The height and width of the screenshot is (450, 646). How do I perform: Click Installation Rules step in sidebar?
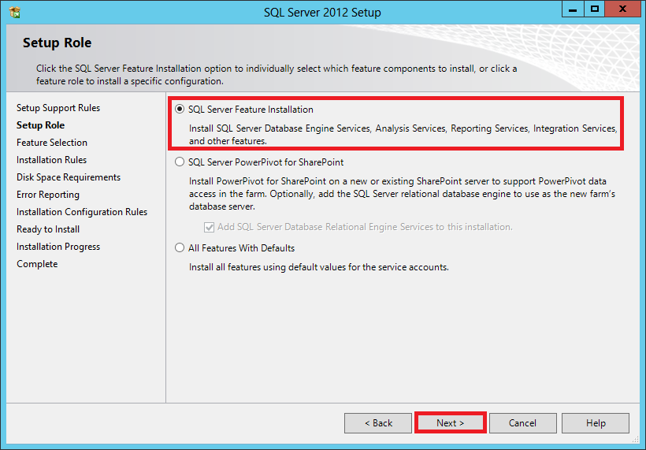tap(52, 160)
